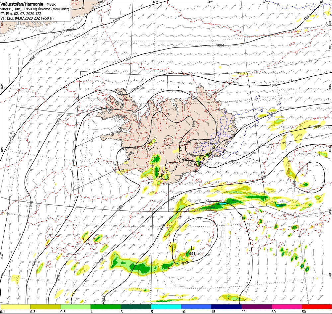Click the legend value '10'
Viewport: 332px width, 314px height.
click(x=183, y=312)
